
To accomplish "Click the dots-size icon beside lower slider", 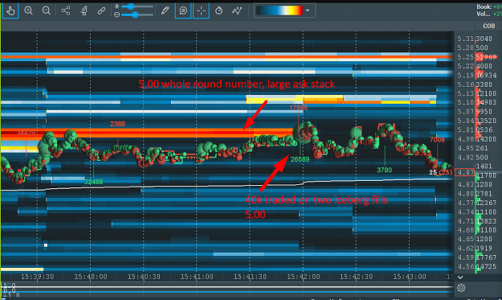I will point(116,14).
